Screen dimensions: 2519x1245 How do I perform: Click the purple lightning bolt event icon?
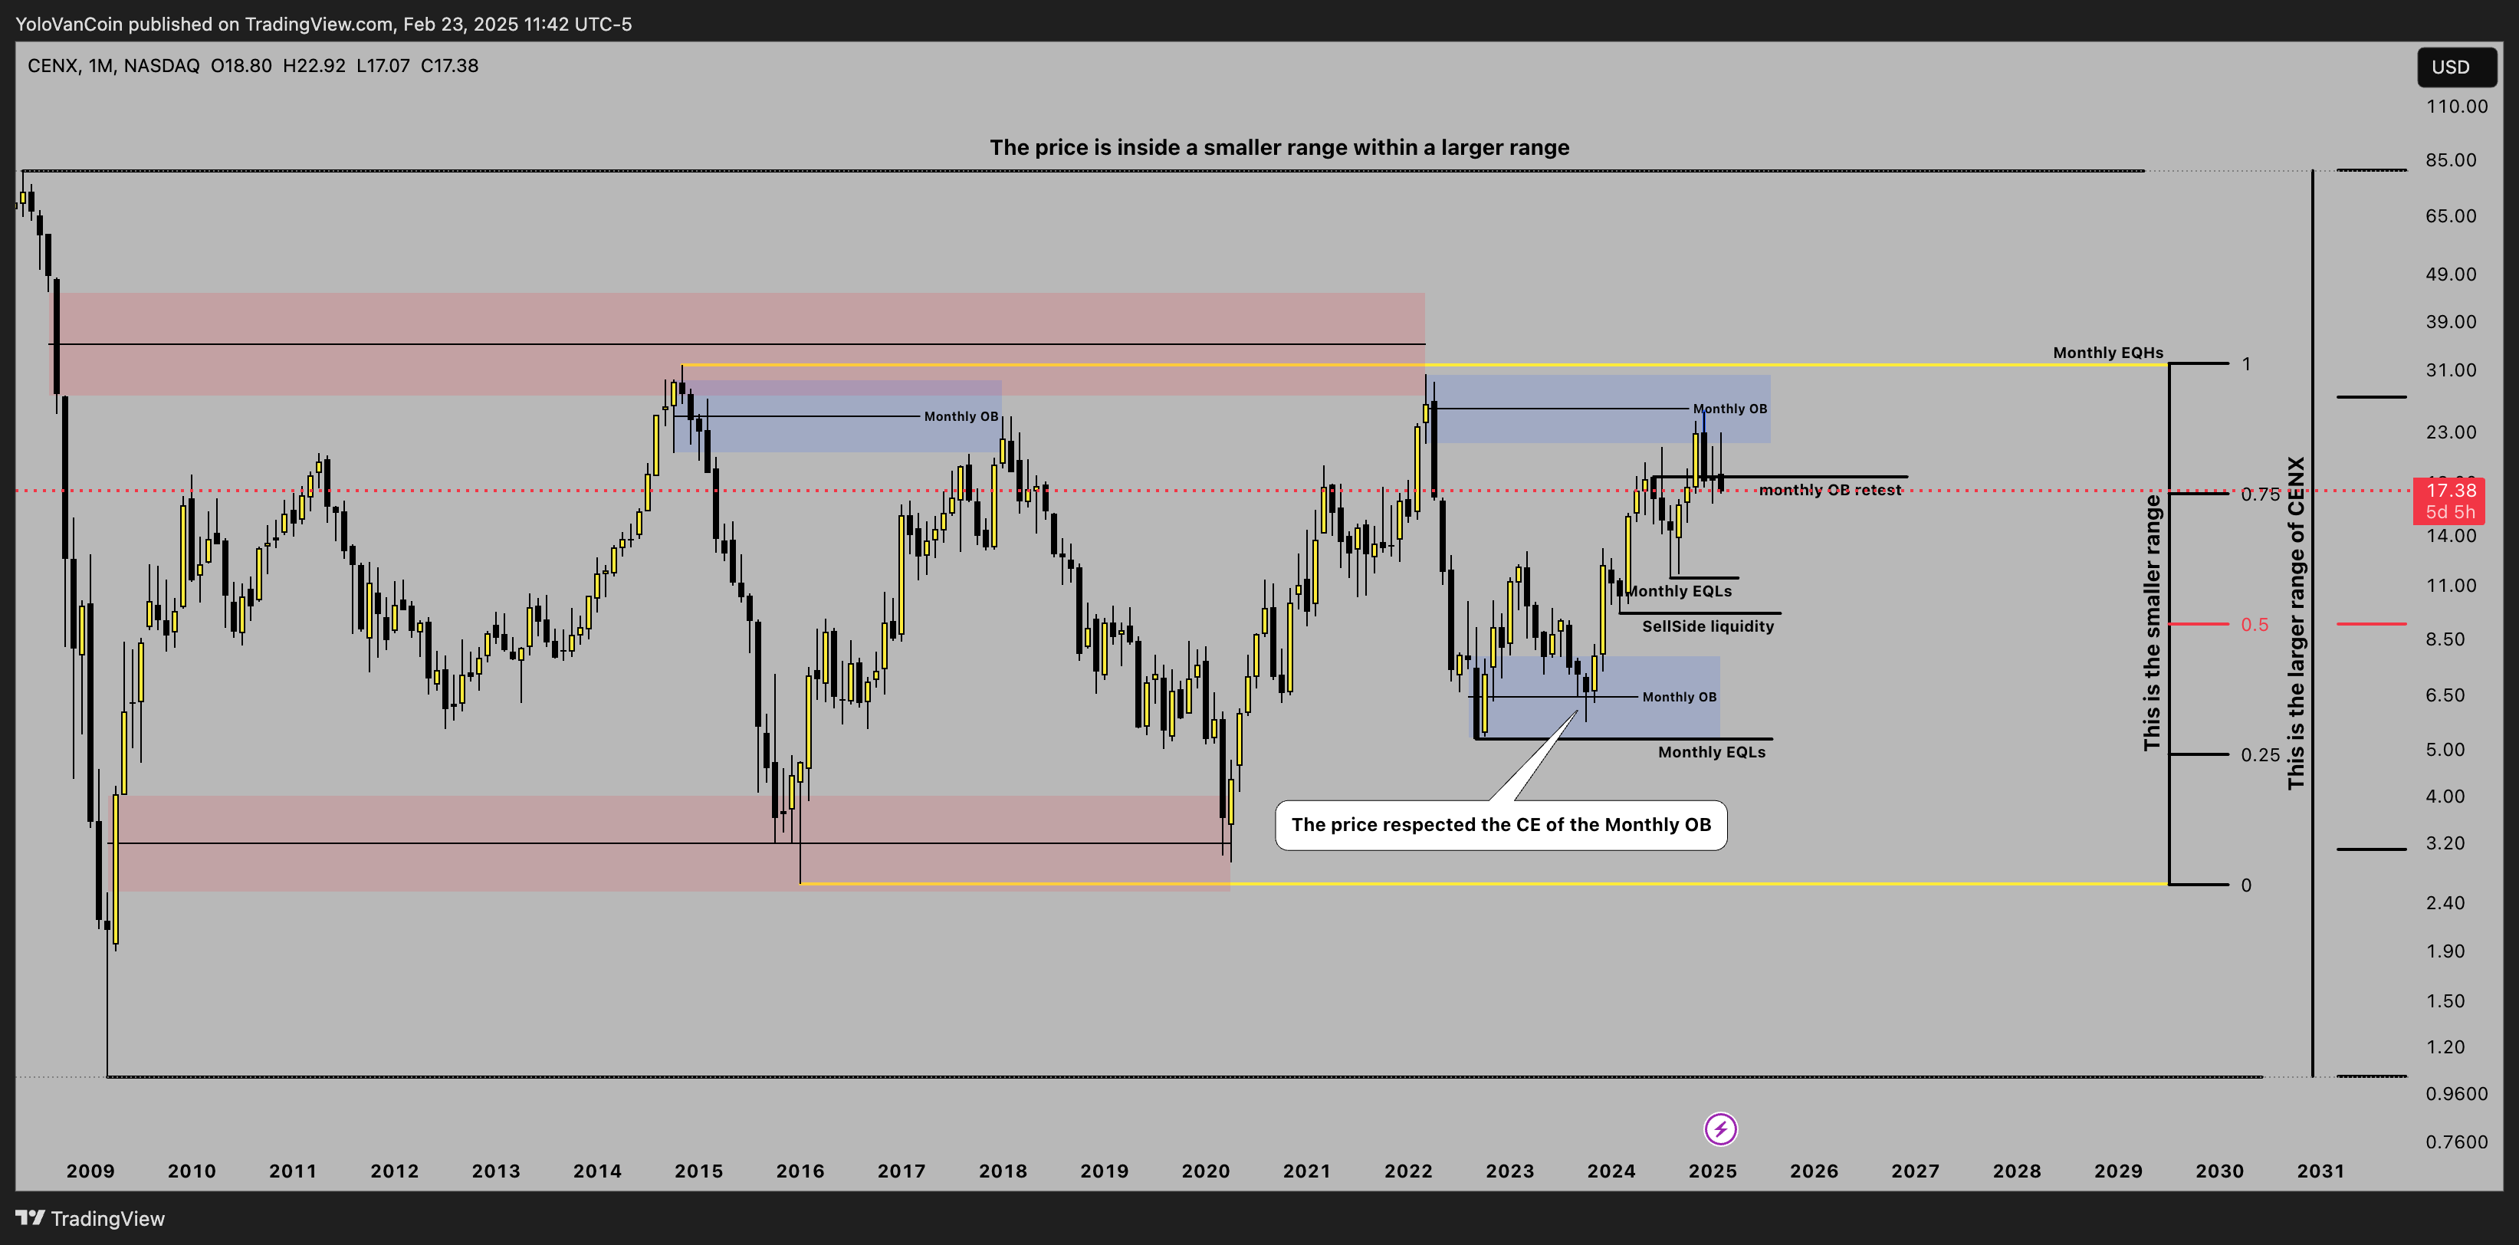coord(1720,1129)
